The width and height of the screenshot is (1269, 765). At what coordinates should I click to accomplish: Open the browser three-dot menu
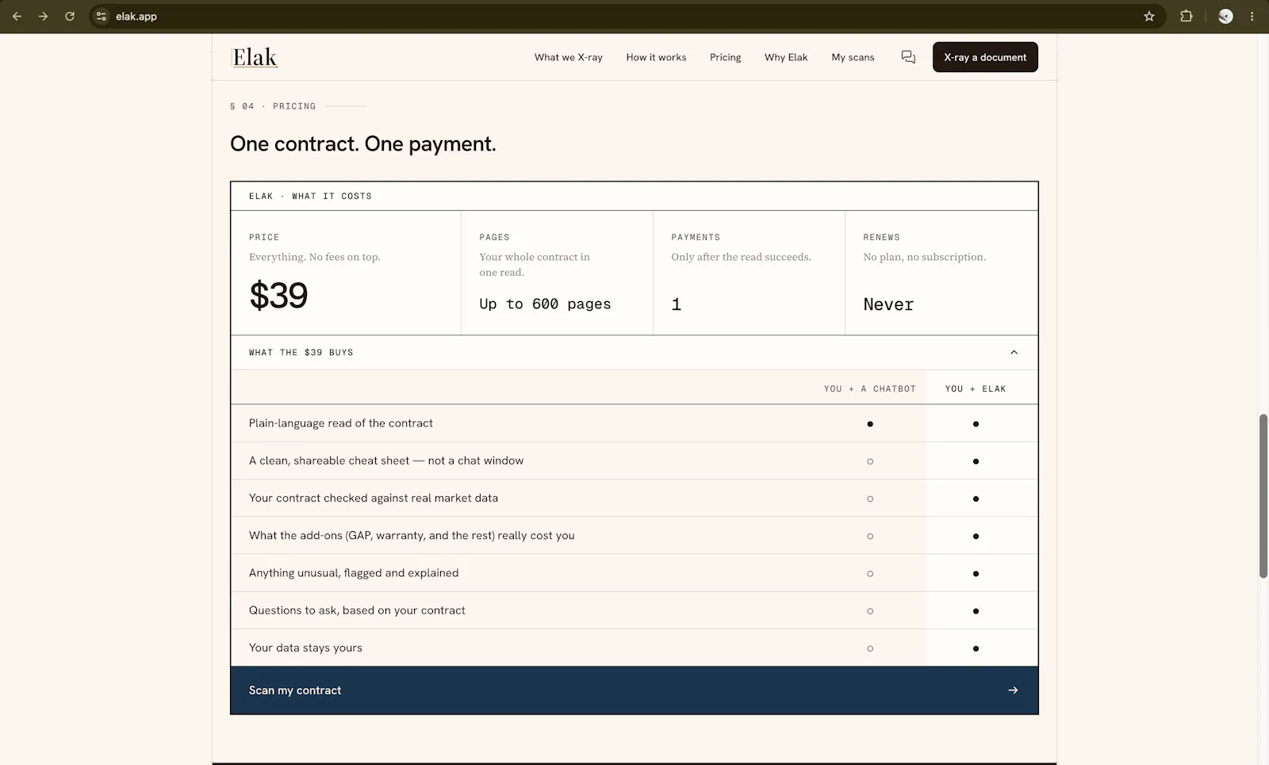(x=1252, y=16)
